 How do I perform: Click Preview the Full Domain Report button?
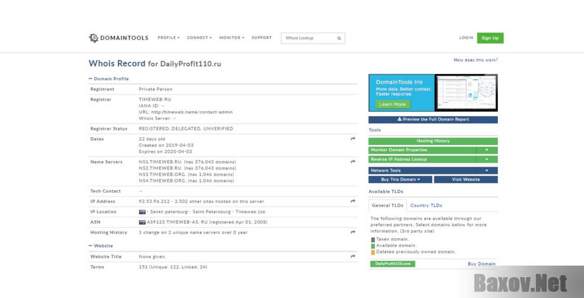click(433, 119)
